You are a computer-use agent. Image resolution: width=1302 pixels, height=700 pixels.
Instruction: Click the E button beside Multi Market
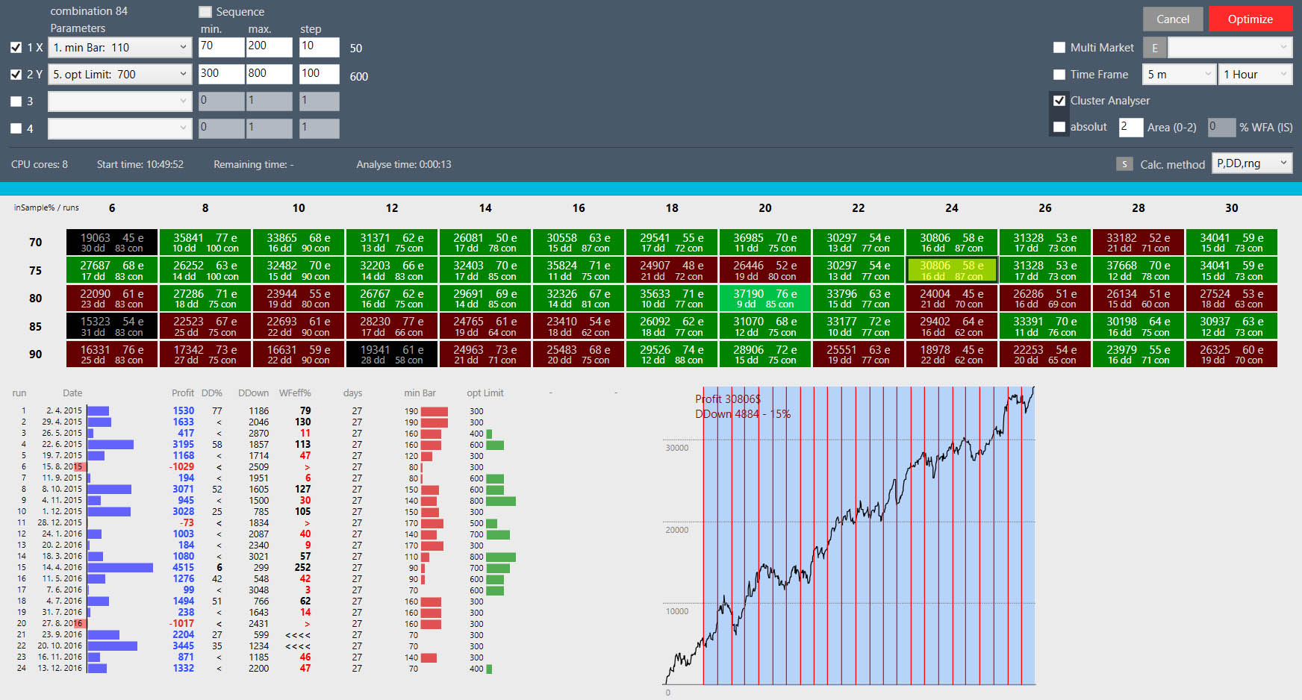coord(1154,48)
